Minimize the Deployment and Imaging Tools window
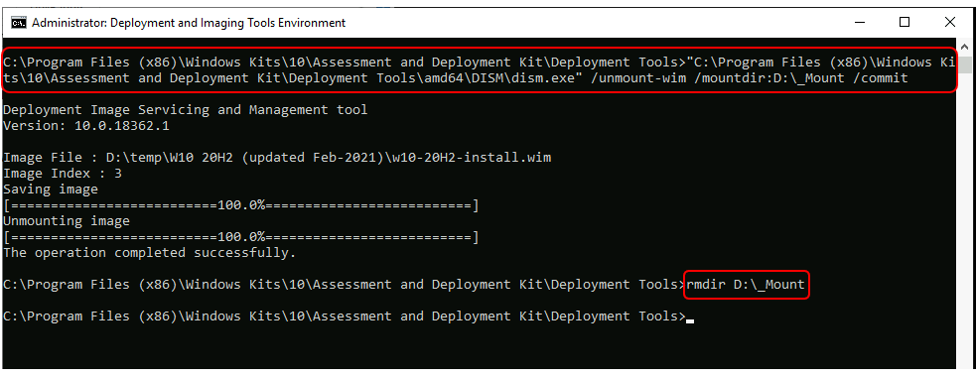The image size is (976, 378). click(860, 23)
